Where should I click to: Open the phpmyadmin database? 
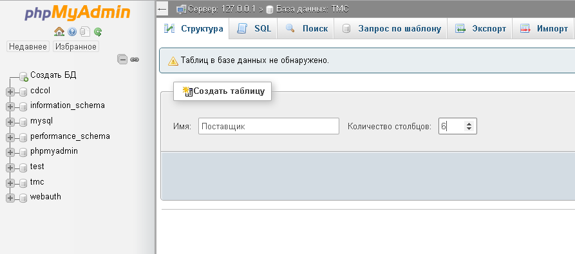54,151
